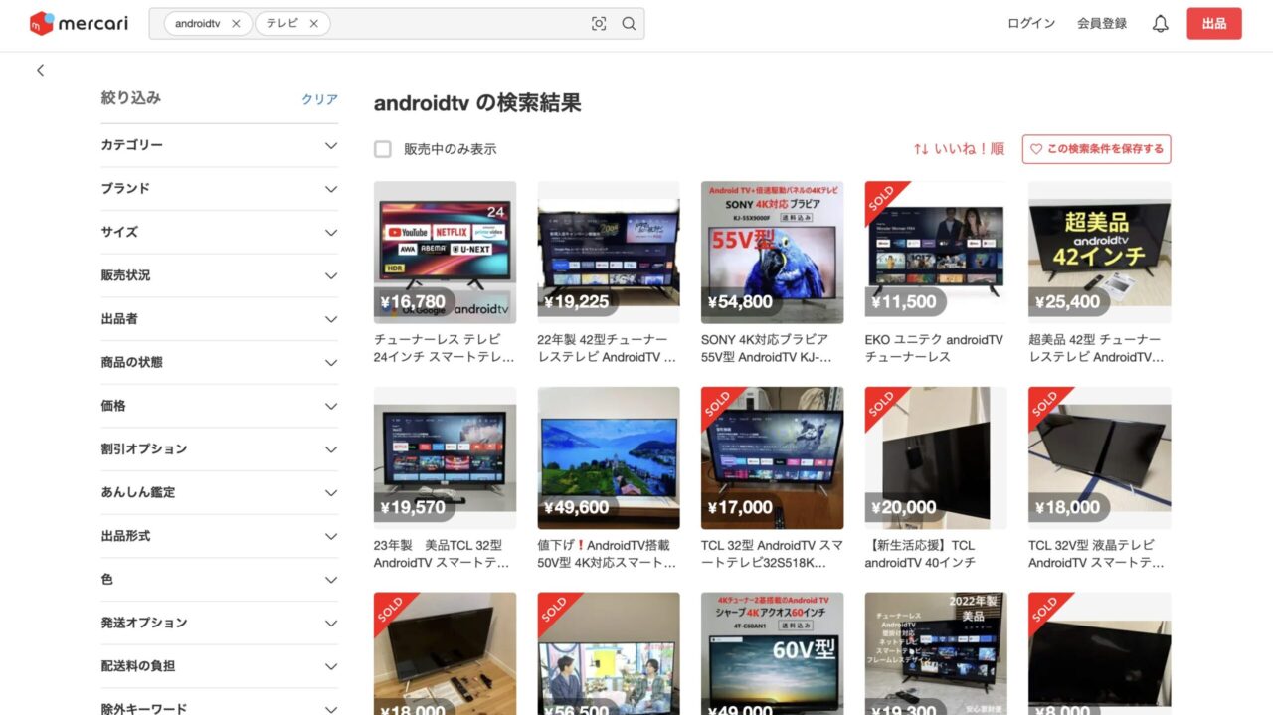
Task: Open the ¥19,570 TCL TV thumbnail
Action: point(445,458)
